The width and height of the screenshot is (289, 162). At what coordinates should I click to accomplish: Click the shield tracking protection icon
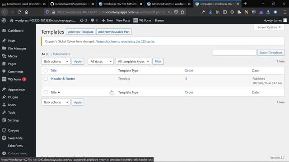point(47,12)
